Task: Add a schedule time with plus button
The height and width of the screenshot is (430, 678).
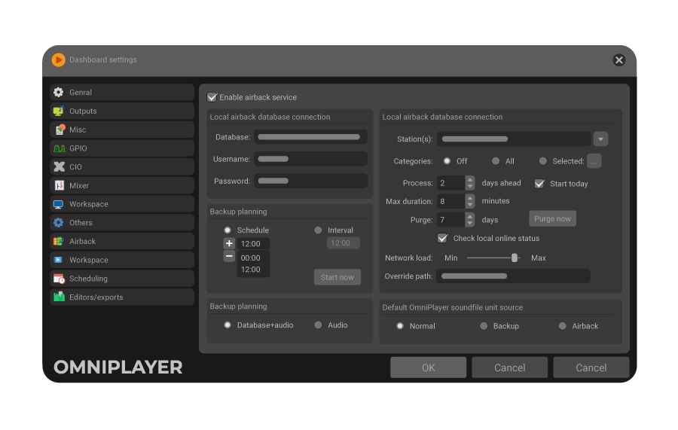Action: pos(229,243)
